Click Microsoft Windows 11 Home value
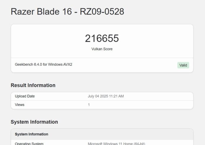 tap(116, 144)
